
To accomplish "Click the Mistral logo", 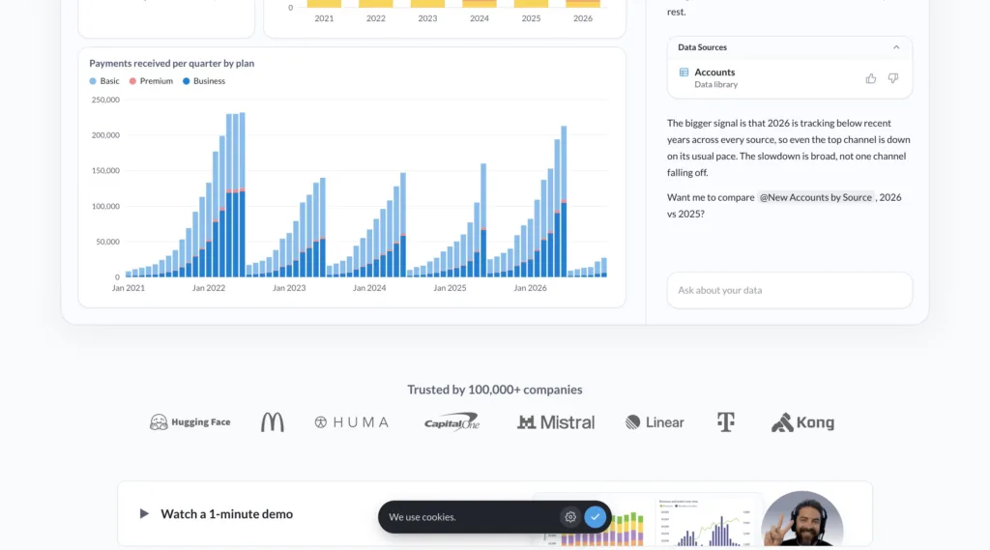I will point(556,421).
